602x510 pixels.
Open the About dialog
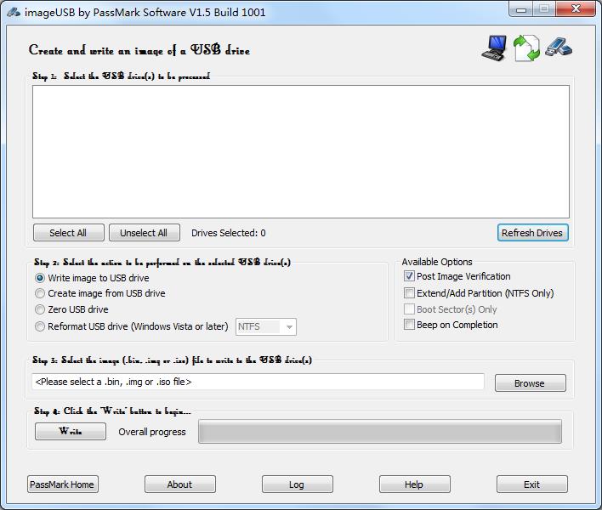click(180, 484)
